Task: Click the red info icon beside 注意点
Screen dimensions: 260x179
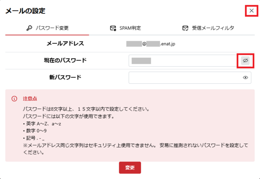Action: pos(14,98)
